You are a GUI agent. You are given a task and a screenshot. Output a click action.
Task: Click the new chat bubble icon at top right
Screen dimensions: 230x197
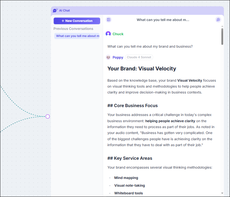pos(218,20)
